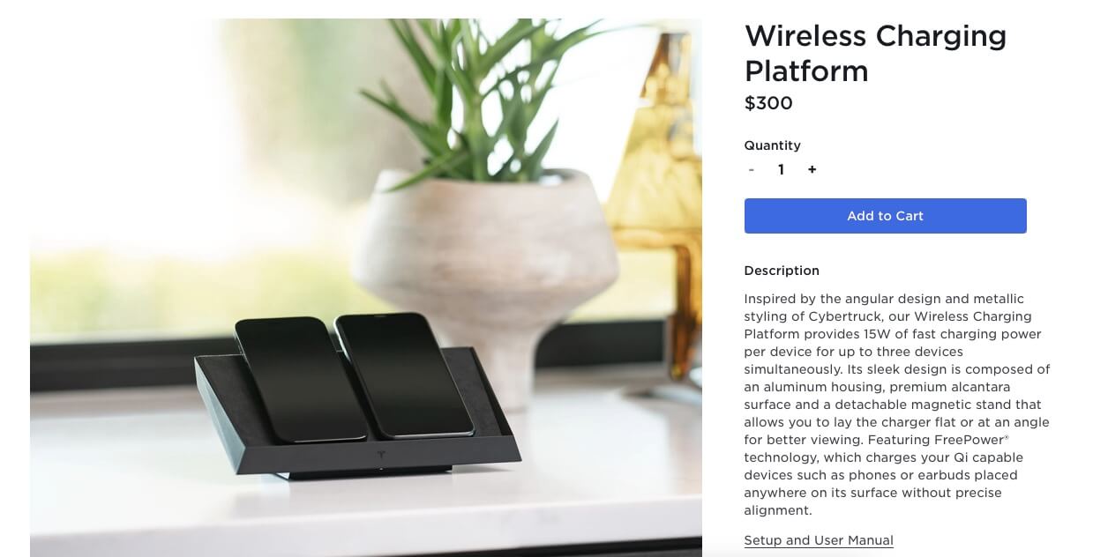
Task: Decrease quantity with the minus icon
Action: [x=751, y=170]
